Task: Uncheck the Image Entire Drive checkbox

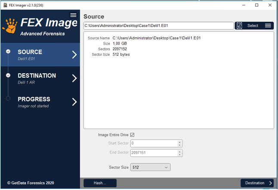Action: [132, 135]
